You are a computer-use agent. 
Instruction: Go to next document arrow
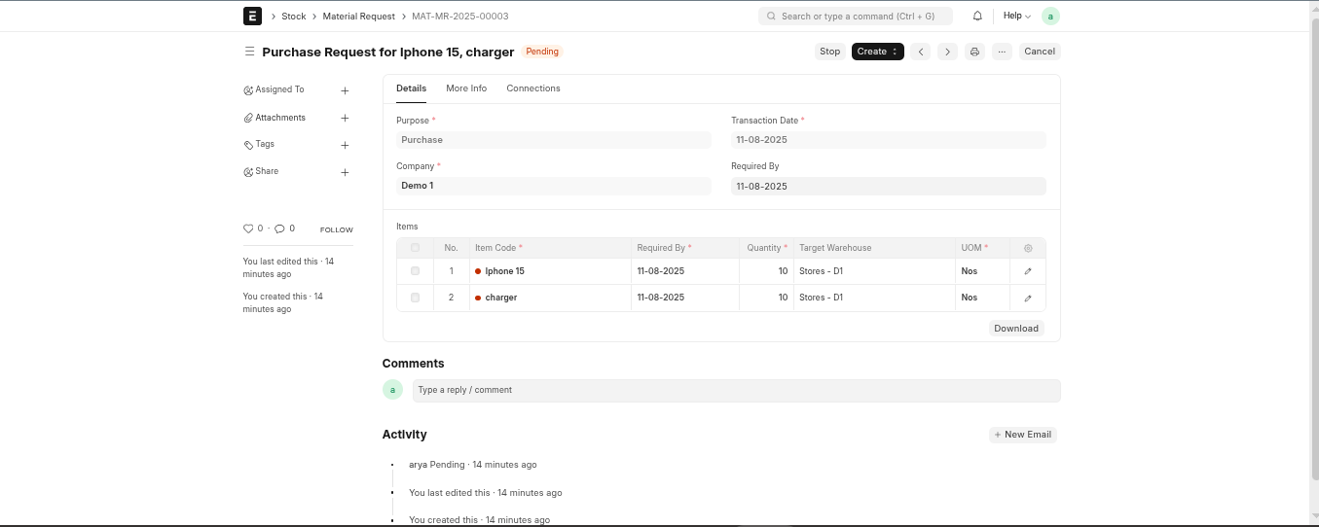pos(947,52)
